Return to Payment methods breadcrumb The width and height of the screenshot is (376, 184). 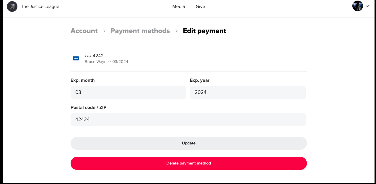click(140, 31)
